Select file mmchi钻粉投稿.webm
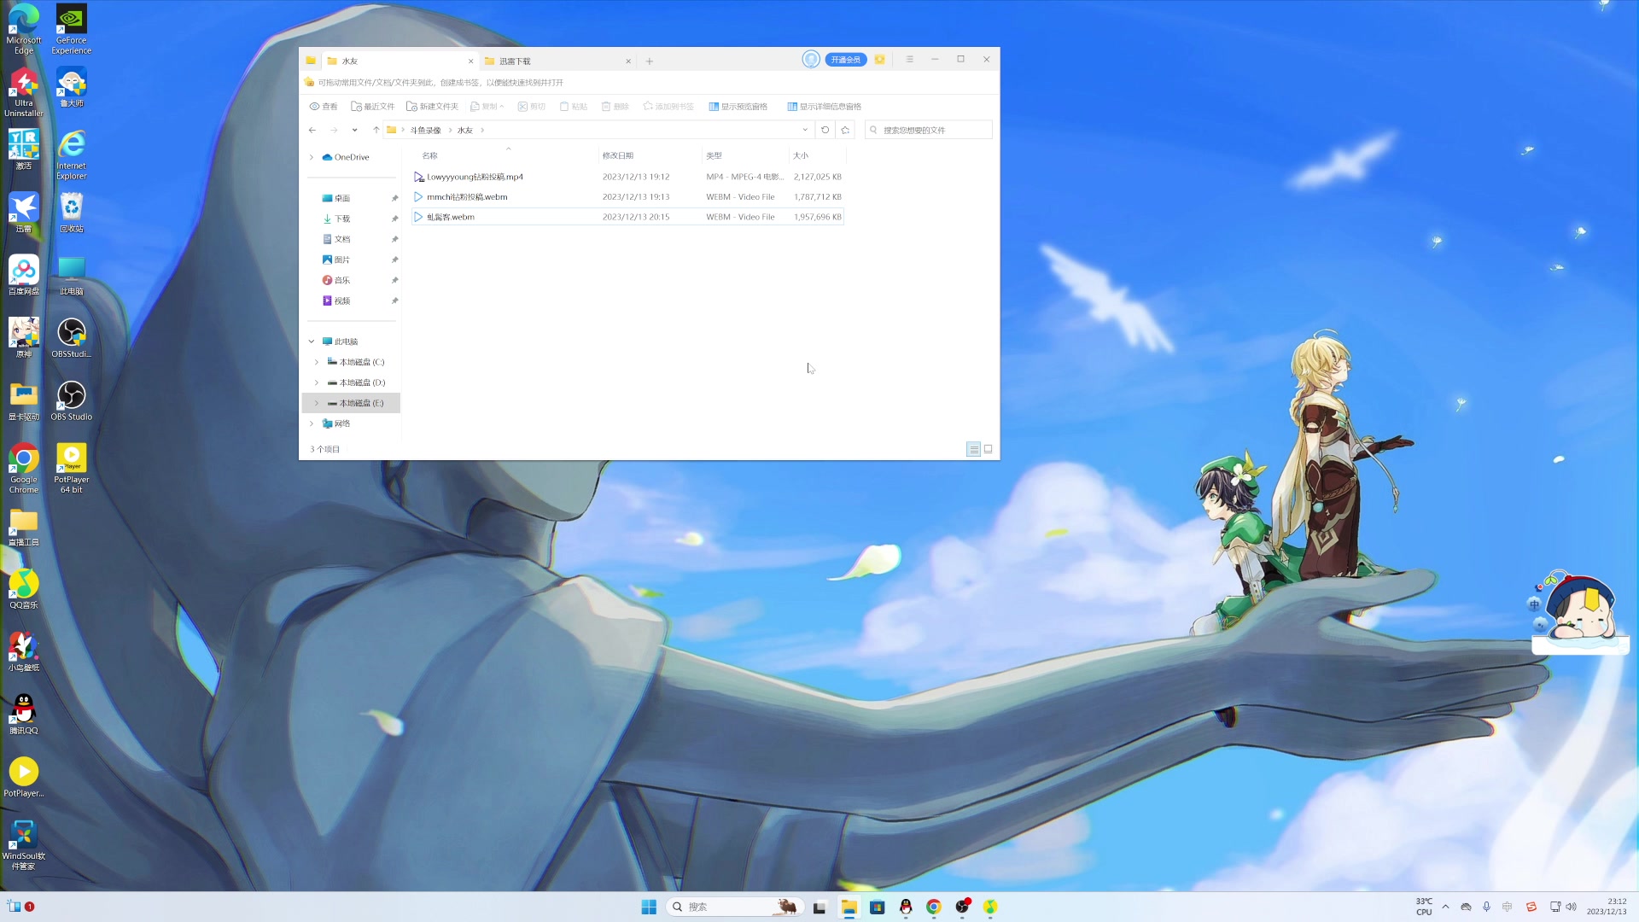The image size is (1639, 922). (627, 196)
